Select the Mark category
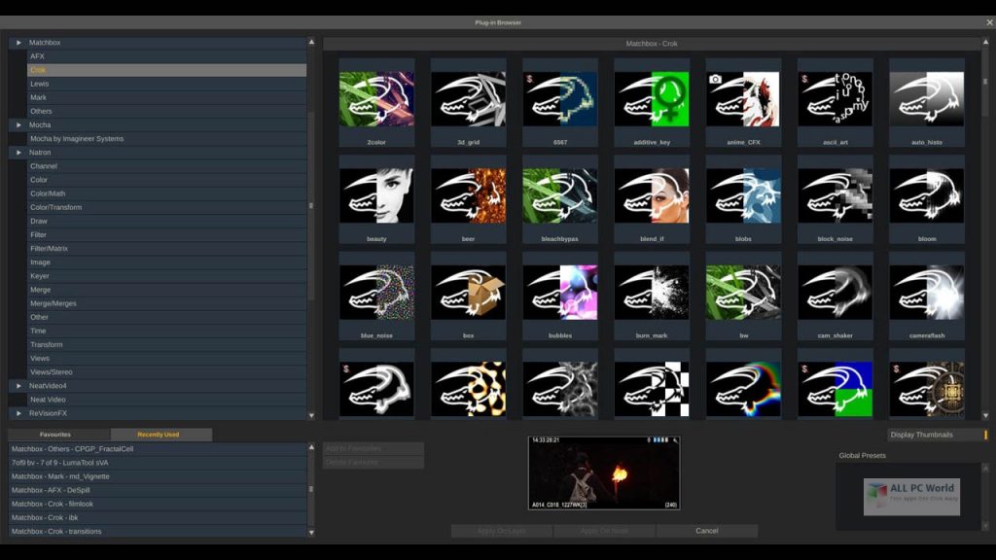 166,98
